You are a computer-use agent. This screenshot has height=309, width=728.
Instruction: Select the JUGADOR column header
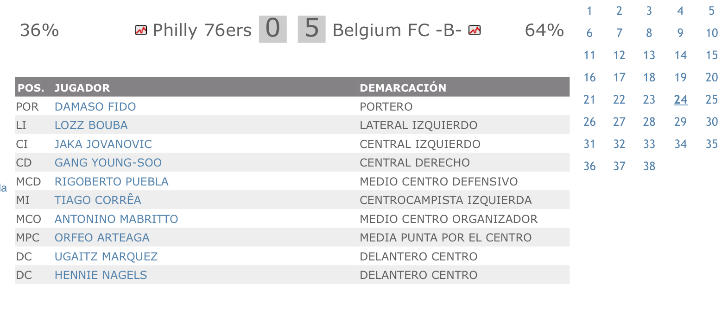coord(82,88)
